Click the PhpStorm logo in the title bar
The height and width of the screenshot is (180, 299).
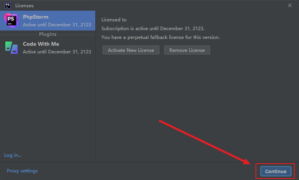(8, 5)
